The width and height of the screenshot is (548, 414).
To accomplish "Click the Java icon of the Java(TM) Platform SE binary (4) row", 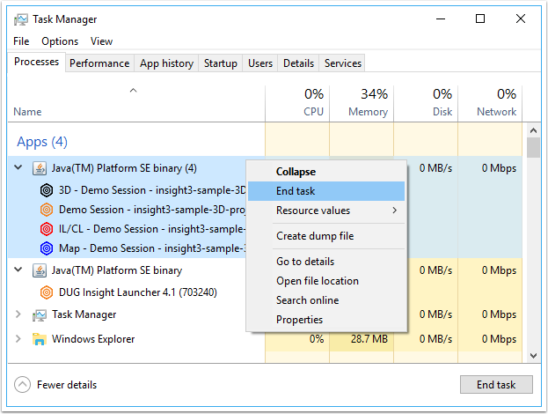I will [x=40, y=168].
